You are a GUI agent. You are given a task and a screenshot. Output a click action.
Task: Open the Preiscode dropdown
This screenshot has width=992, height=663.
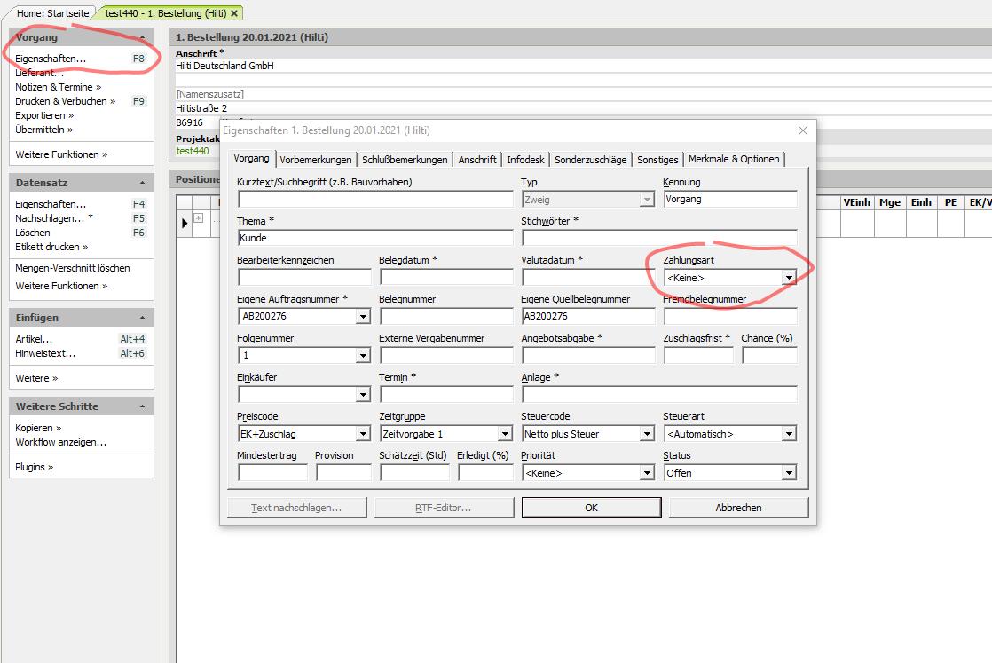(362, 434)
